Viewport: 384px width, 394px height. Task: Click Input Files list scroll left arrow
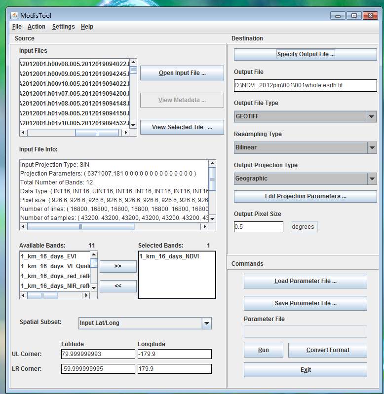pos(23,133)
